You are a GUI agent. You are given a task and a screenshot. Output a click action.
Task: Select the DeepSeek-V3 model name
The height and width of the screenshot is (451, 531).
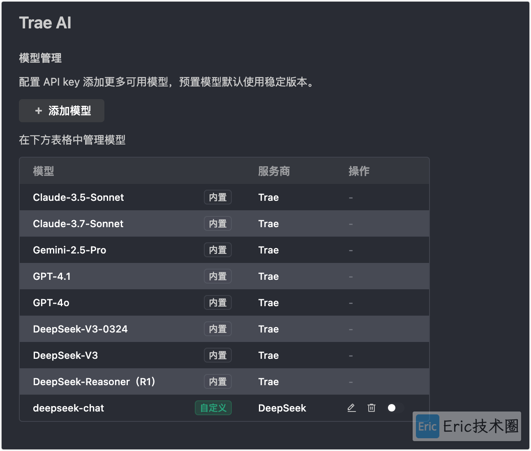65,356
